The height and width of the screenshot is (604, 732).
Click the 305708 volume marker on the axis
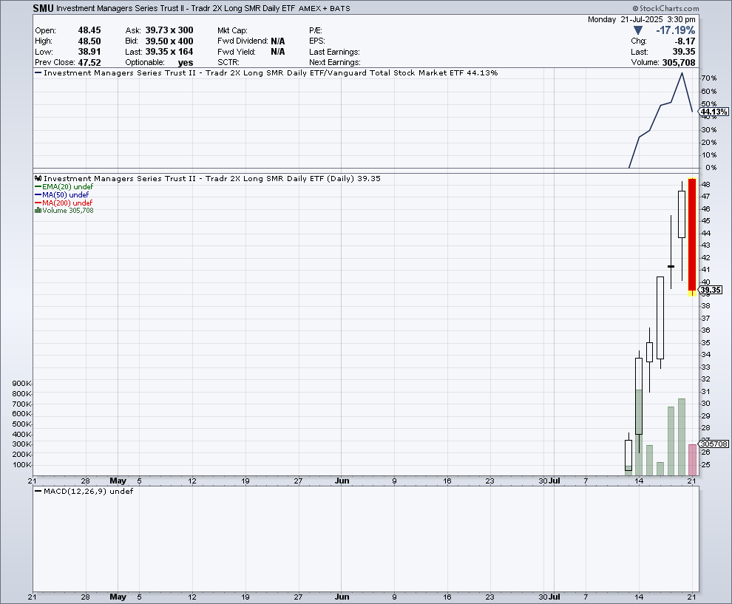pyautogui.click(x=714, y=444)
